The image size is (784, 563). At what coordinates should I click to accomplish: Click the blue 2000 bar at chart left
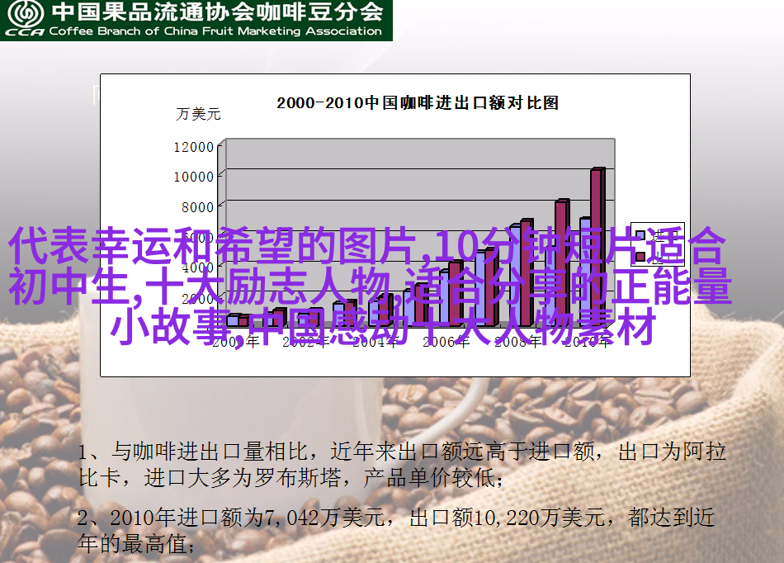233,319
